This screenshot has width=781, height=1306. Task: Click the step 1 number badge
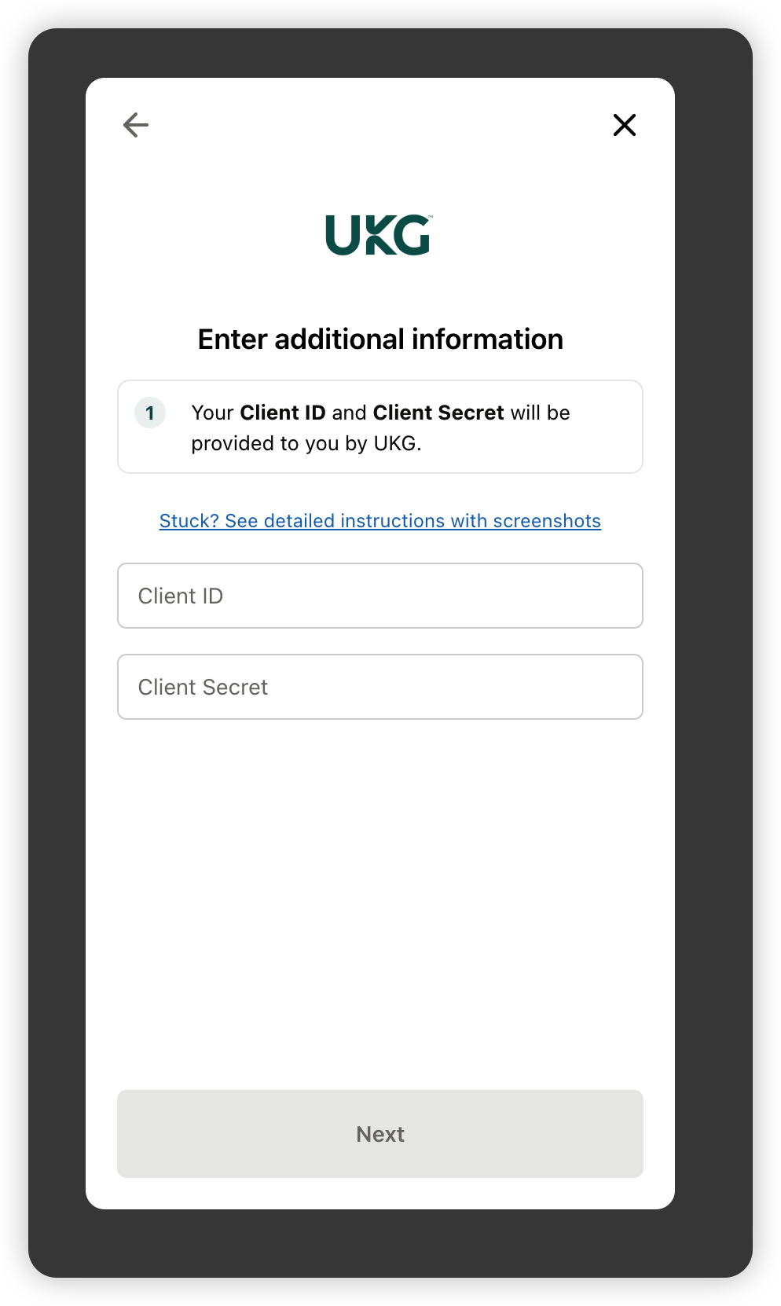(150, 413)
